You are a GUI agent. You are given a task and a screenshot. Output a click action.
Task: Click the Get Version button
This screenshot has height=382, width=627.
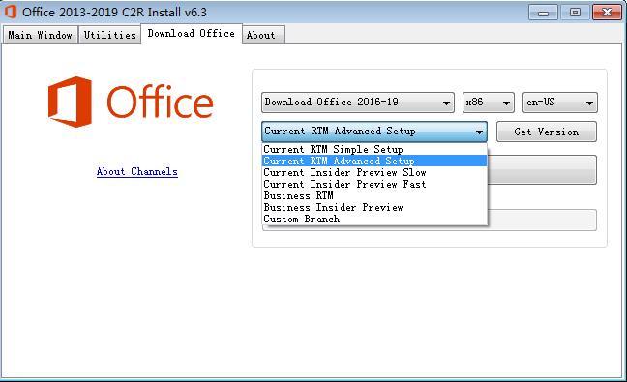[x=547, y=132]
